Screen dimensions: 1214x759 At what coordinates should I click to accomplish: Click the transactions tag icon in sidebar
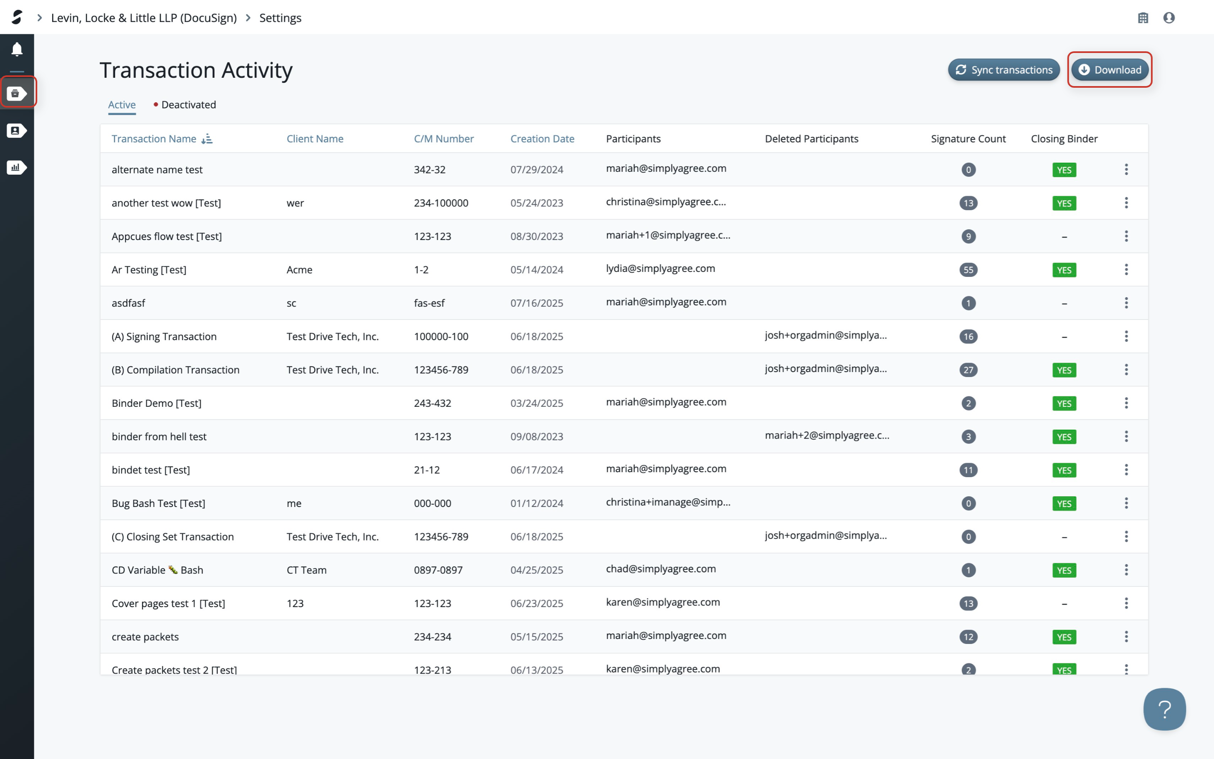[17, 94]
